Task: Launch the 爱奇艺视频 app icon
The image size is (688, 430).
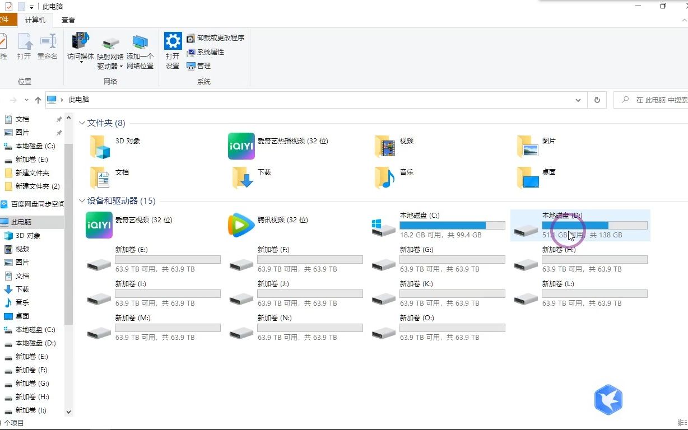Action: click(99, 225)
